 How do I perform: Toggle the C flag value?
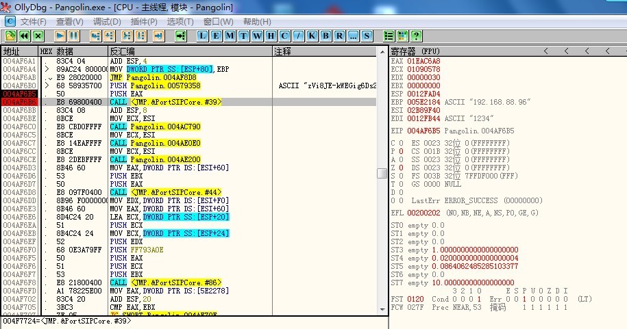[401, 143]
